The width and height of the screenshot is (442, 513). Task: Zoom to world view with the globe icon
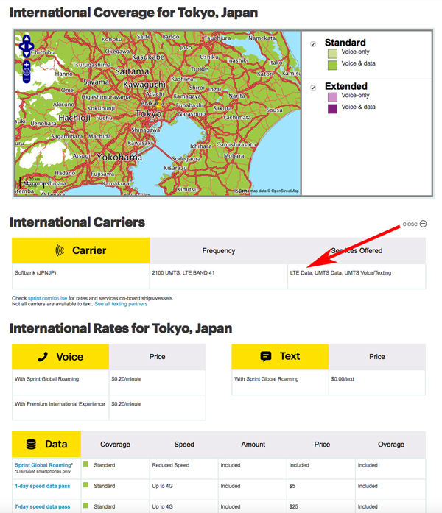pyautogui.click(x=27, y=71)
